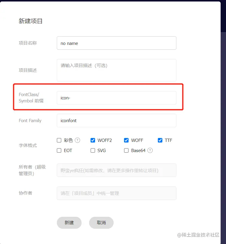
Task: Enable the 彩色 checkbox
Action: tap(59, 140)
